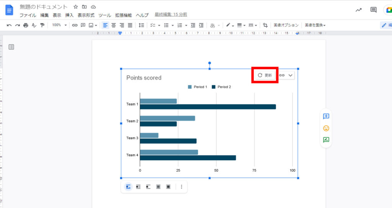Click the document title 無題のドキュメント
Image resolution: width=392 pixels, height=208 pixels.
[44, 7]
